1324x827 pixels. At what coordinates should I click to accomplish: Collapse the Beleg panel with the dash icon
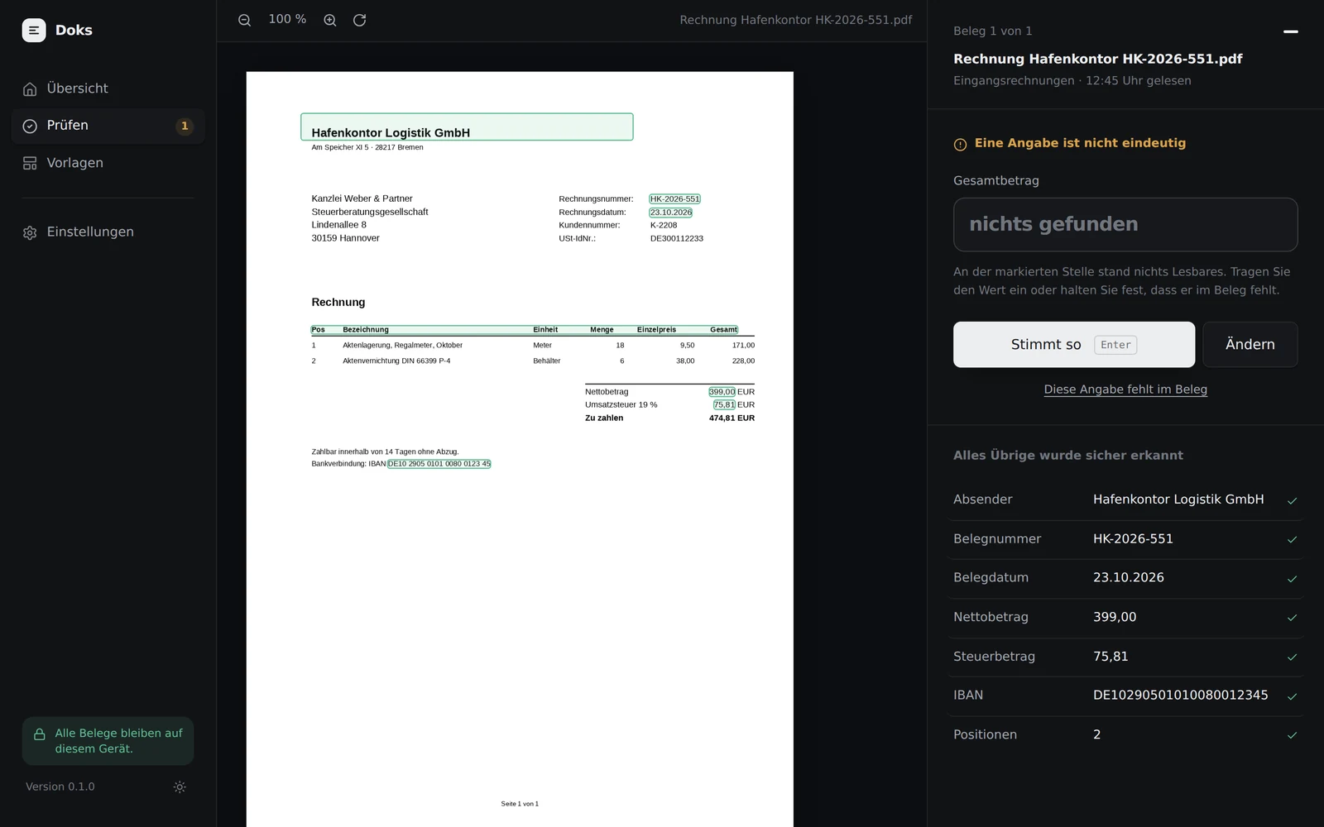(1290, 31)
